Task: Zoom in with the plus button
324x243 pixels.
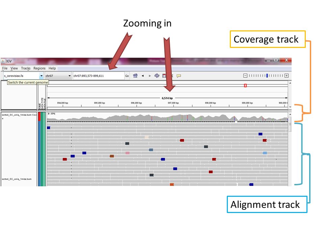Action: [287, 76]
